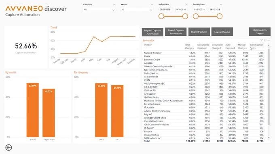
Task: Open the Vendor dropdown showing All
Action: click(137, 10)
